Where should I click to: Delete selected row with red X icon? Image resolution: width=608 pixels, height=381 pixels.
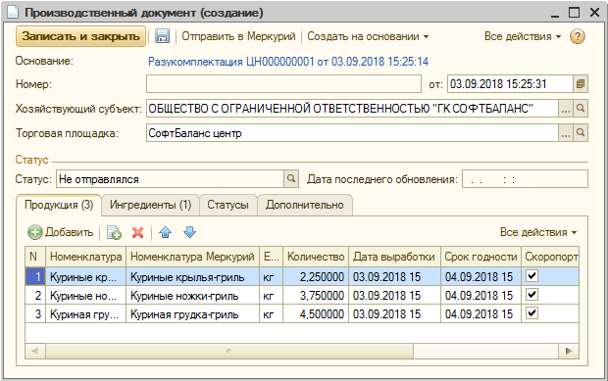pyautogui.click(x=137, y=232)
